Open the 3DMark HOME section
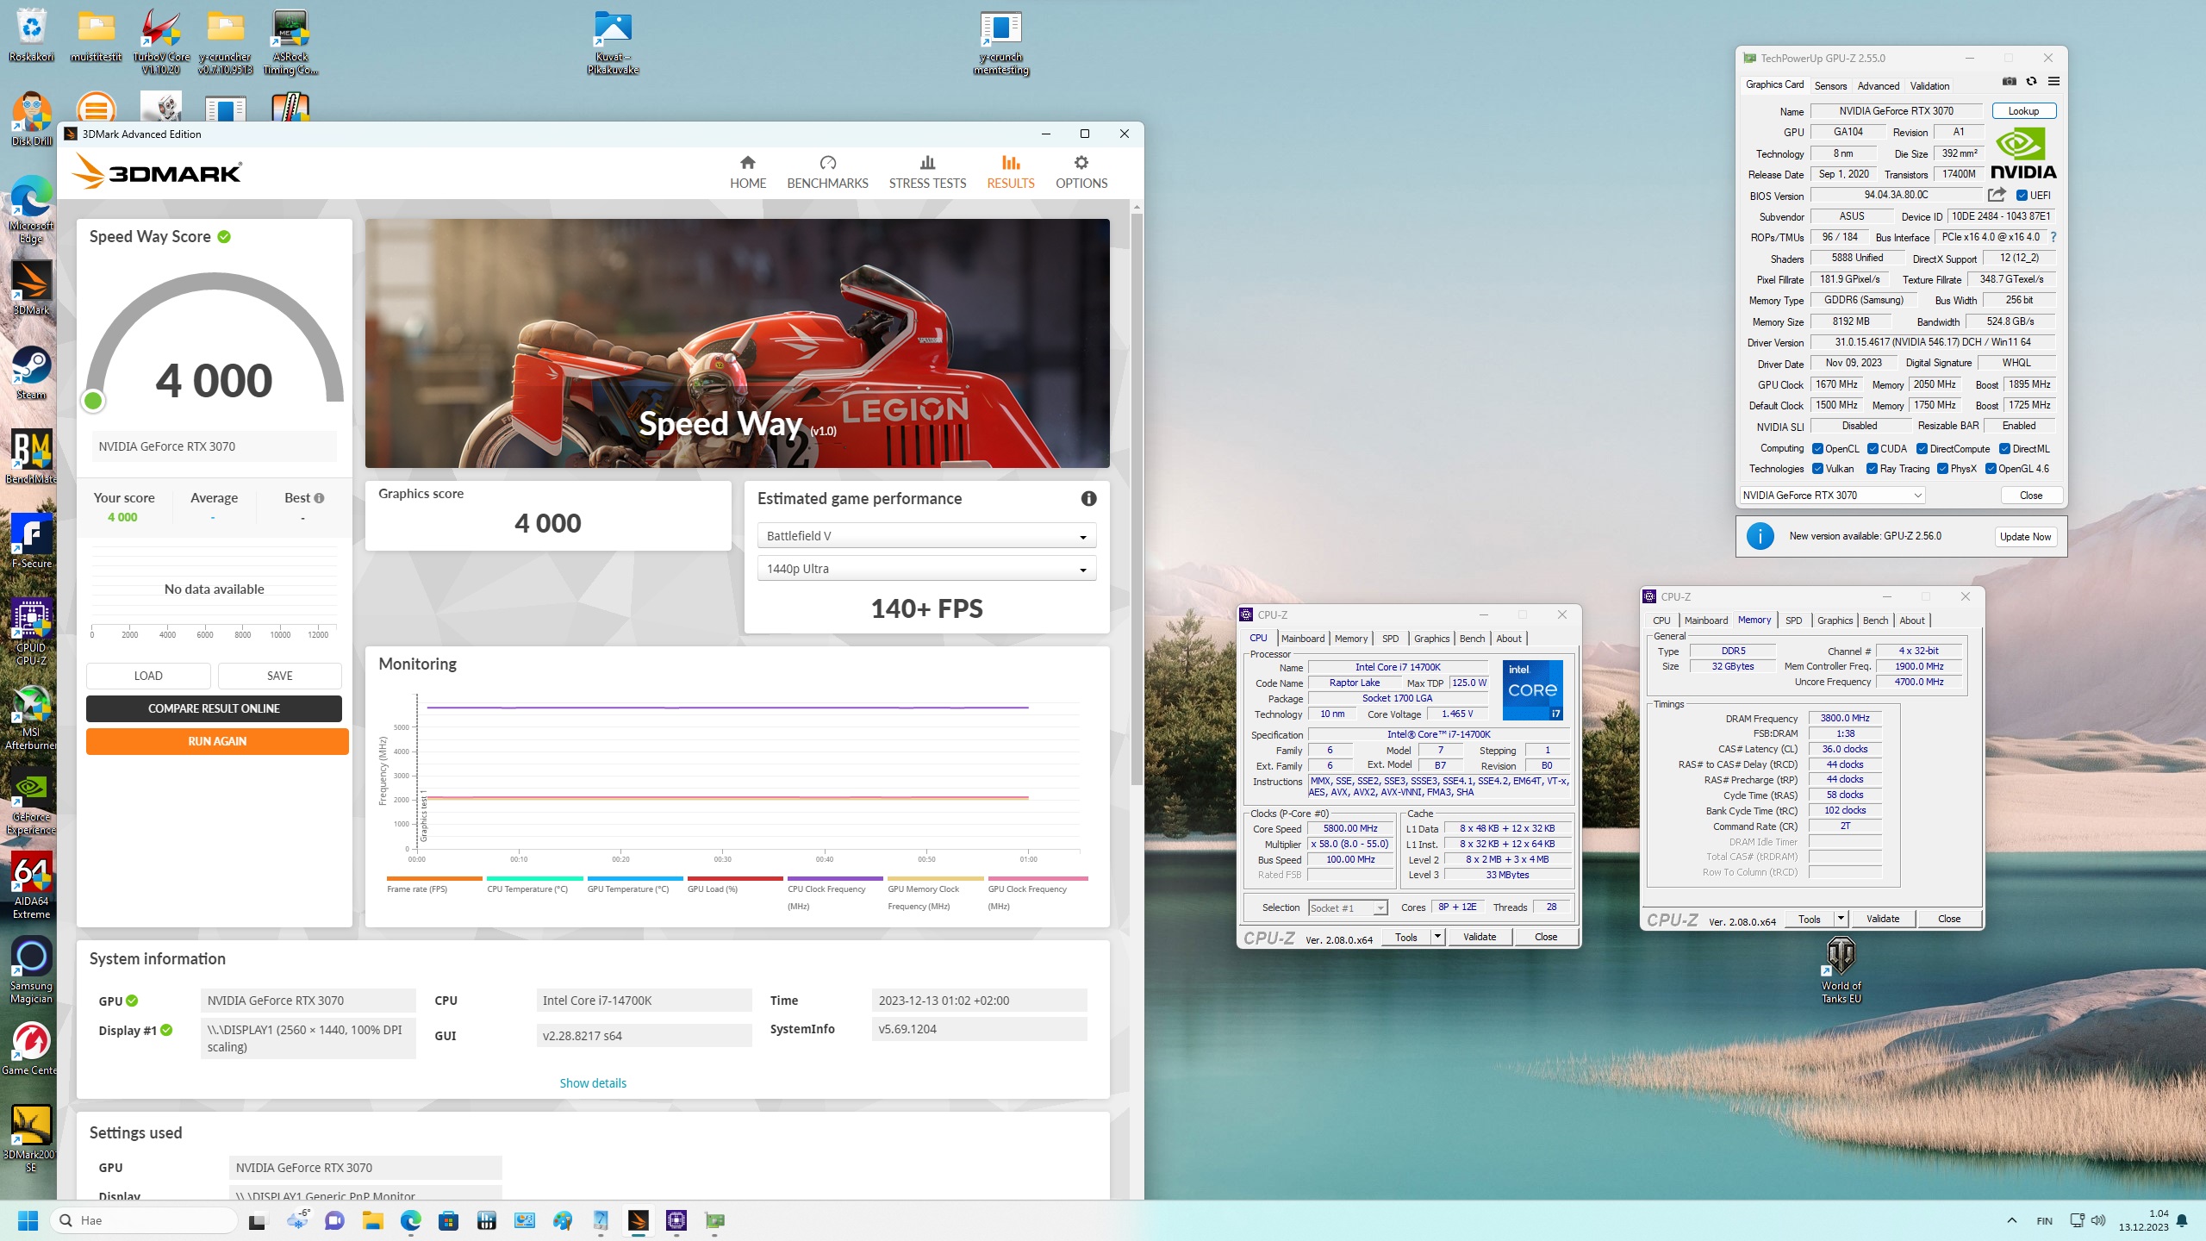The image size is (2206, 1241). point(747,172)
